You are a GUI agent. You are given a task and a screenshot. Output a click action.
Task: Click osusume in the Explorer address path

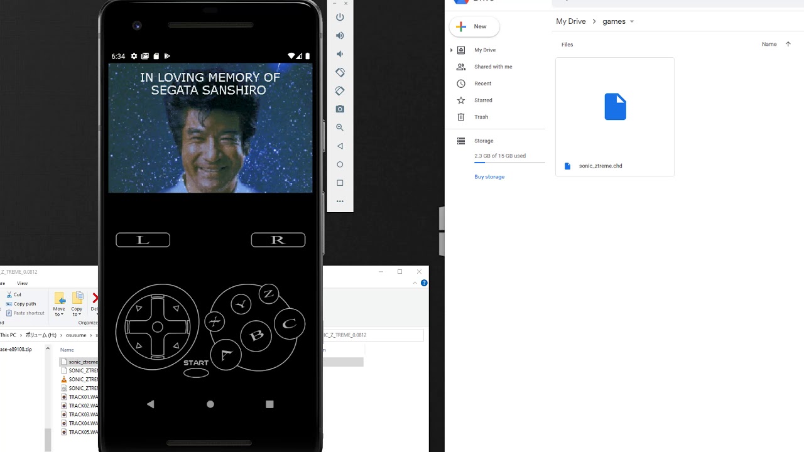[75, 335]
